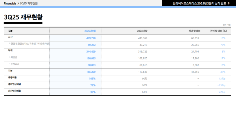Screen dimensions: 236x133
Task: Click the 차입금 sub-row label
Action: click(x=14, y=57)
